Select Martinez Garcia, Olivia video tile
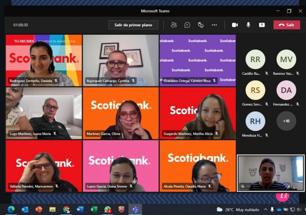This screenshot has width=306, height=215. [x=121, y=113]
